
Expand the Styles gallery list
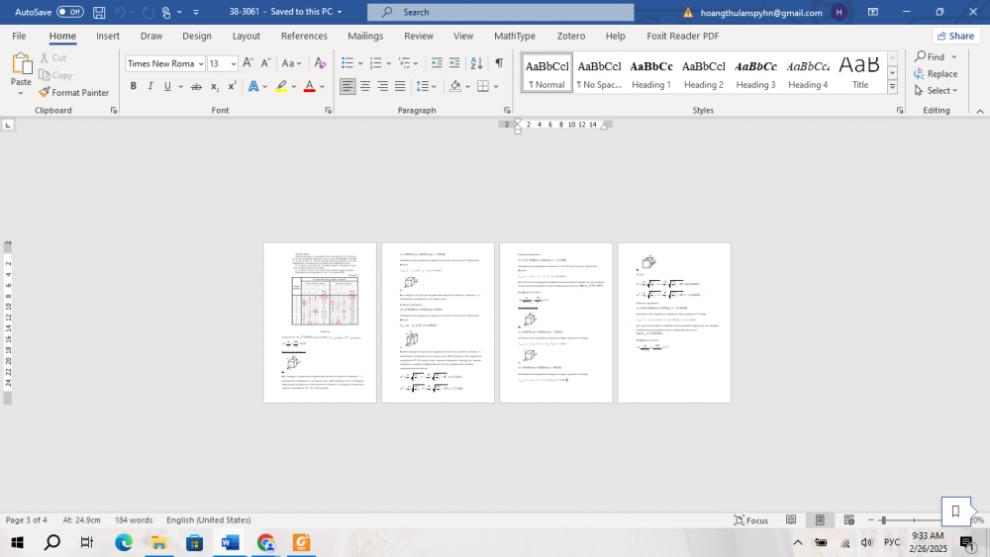(892, 87)
